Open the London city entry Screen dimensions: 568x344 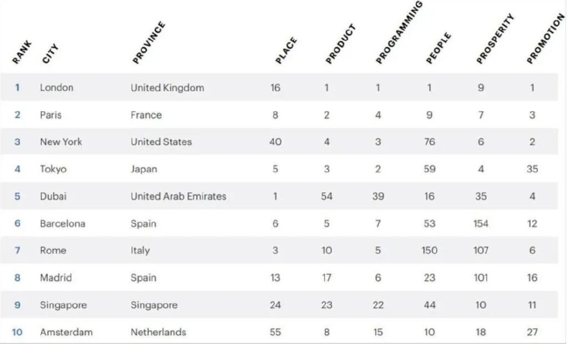57,88
